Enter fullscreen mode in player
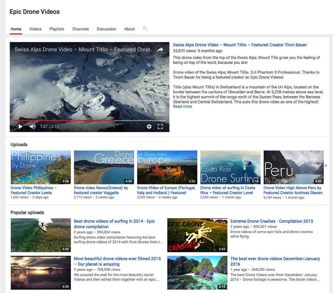The width and height of the screenshot is (333, 293). pos(160,126)
